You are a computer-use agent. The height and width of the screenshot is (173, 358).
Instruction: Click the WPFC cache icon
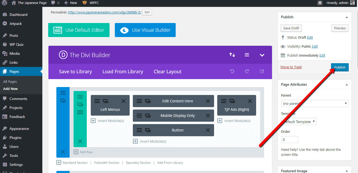pos(84,3)
